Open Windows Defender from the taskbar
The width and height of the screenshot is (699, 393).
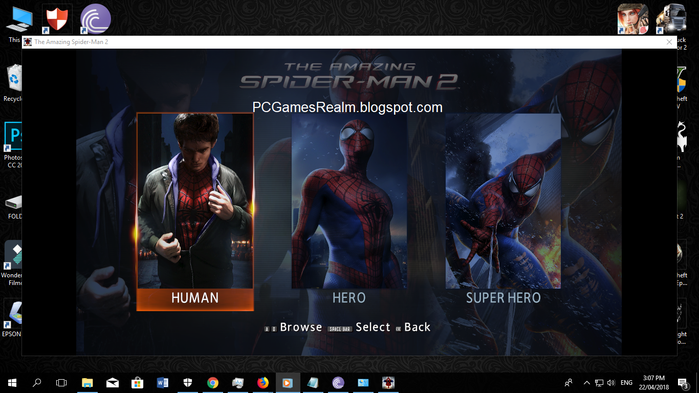[x=188, y=383]
